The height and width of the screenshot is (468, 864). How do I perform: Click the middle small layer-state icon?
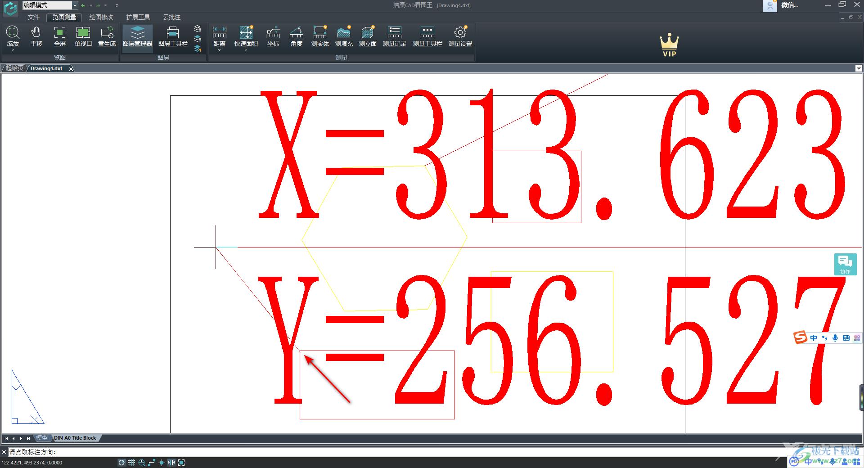coord(198,38)
